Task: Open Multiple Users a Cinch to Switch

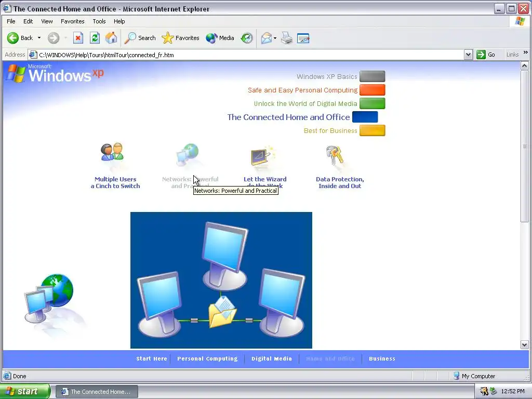Action: click(x=115, y=182)
